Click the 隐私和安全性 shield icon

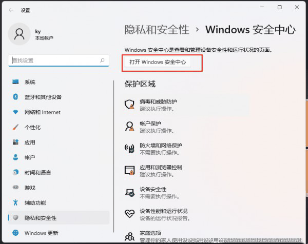coord(15,217)
